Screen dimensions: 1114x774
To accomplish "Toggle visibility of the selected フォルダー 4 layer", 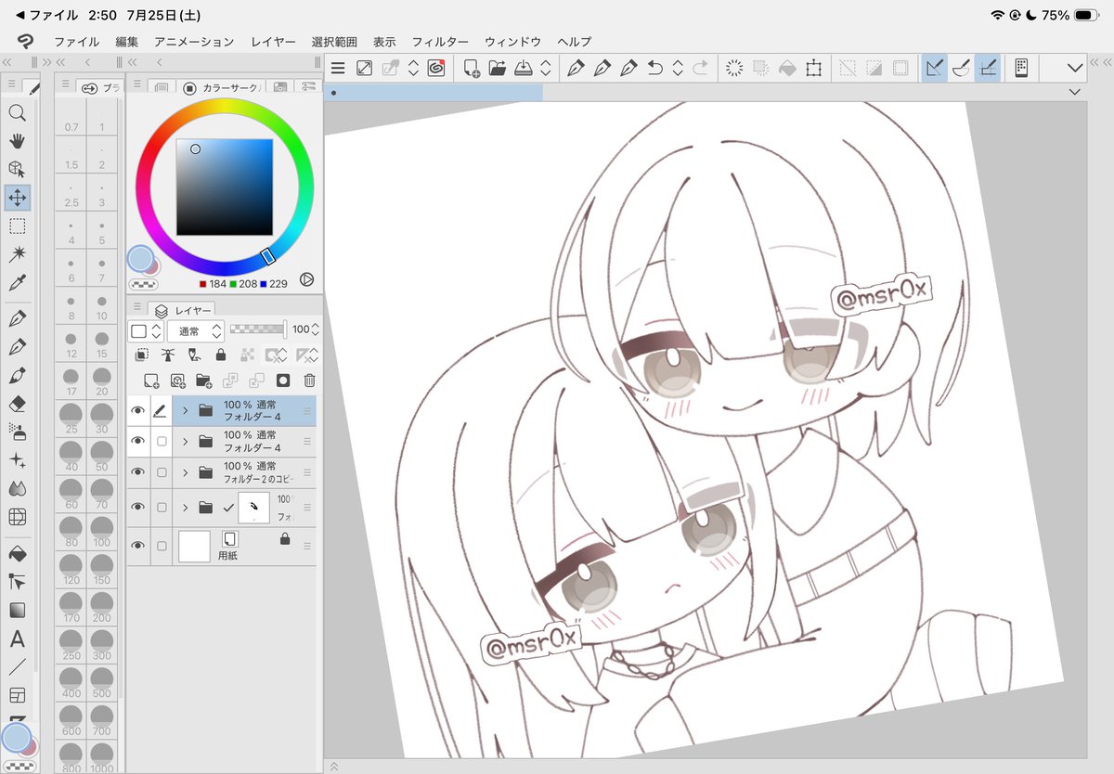I will click(138, 410).
